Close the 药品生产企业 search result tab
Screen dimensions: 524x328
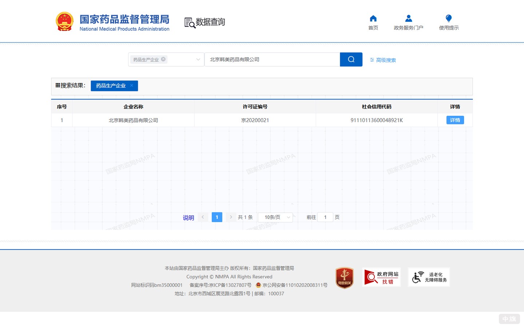132,85
